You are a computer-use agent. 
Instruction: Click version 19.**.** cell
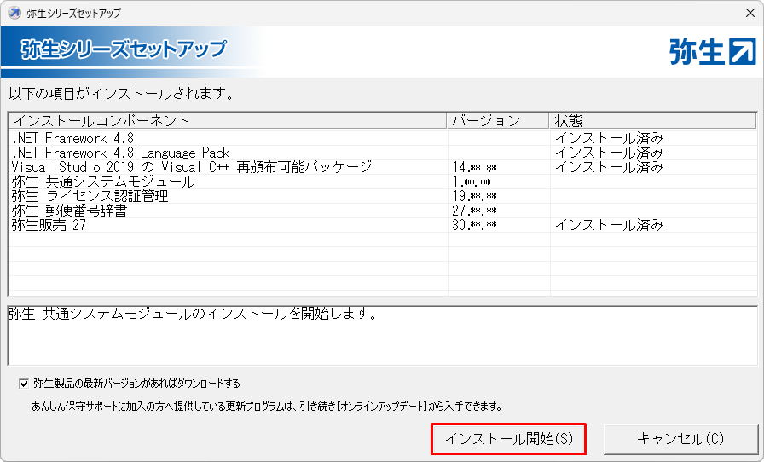[x=475, y=196]
